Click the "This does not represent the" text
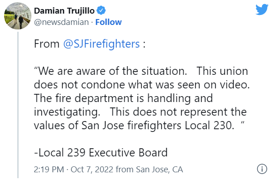The height and width of the screenshot is (180, 273). tap(178, 112)
